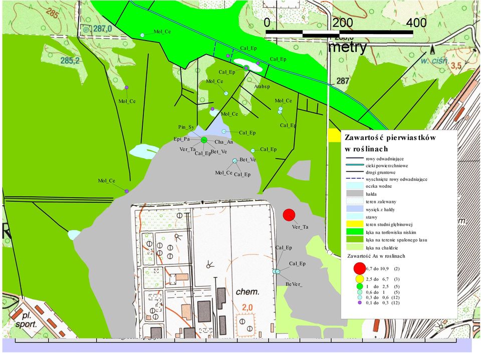The height and width of the screenshot is (353, 481).
Task: Click the dashed line symbol for wyschnięte rowy odwadniające
Action: pyautogui.click(x=355, y=179)
